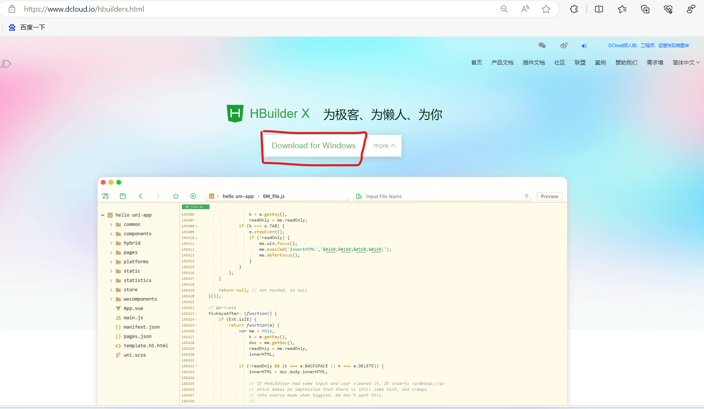Open the 简体中文 language dropdown
The width and height of the screenshot is (704, 409).
pos(686,62)
